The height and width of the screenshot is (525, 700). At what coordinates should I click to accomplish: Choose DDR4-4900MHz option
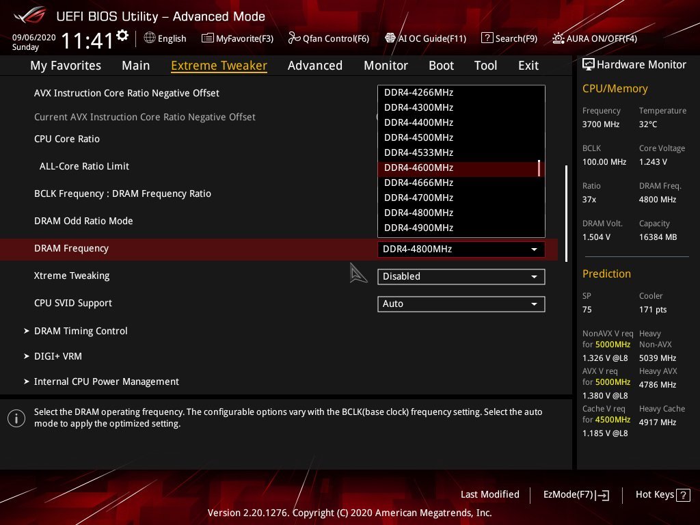(x=461, y=228)
